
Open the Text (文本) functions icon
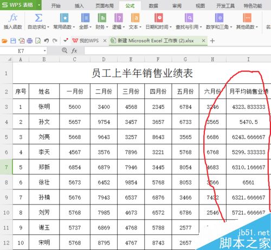coord(135,18)
